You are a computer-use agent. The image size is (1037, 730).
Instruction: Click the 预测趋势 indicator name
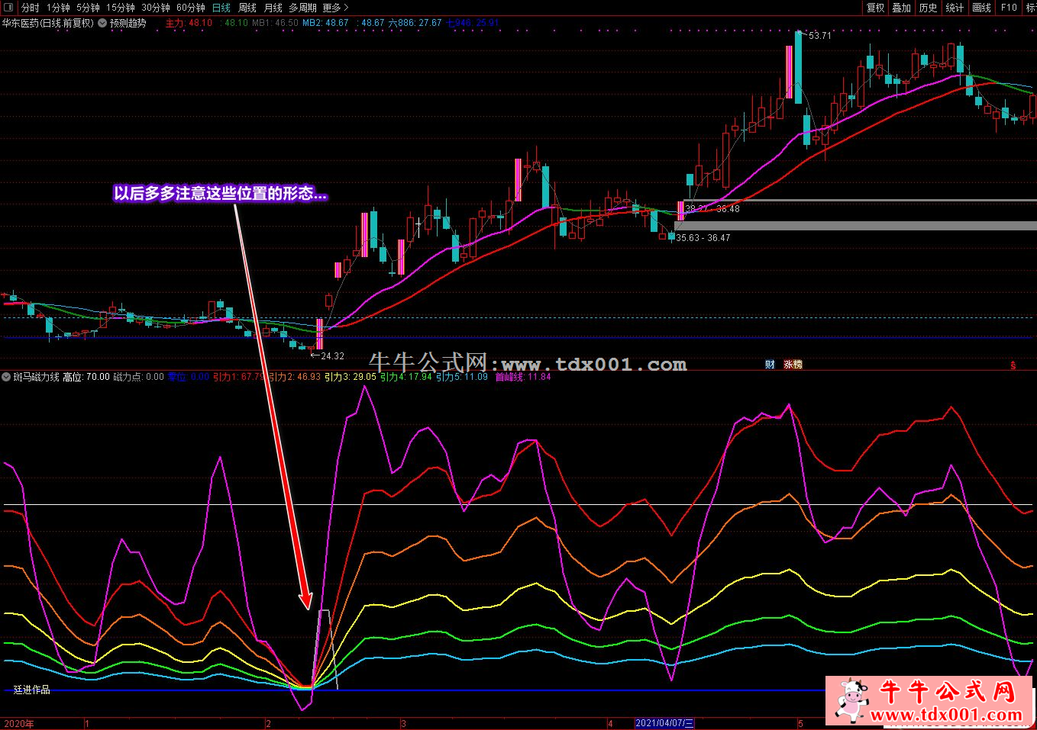128,23
